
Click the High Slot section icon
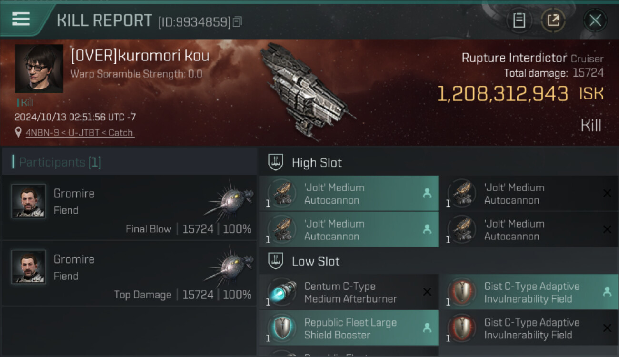point(276,162)
